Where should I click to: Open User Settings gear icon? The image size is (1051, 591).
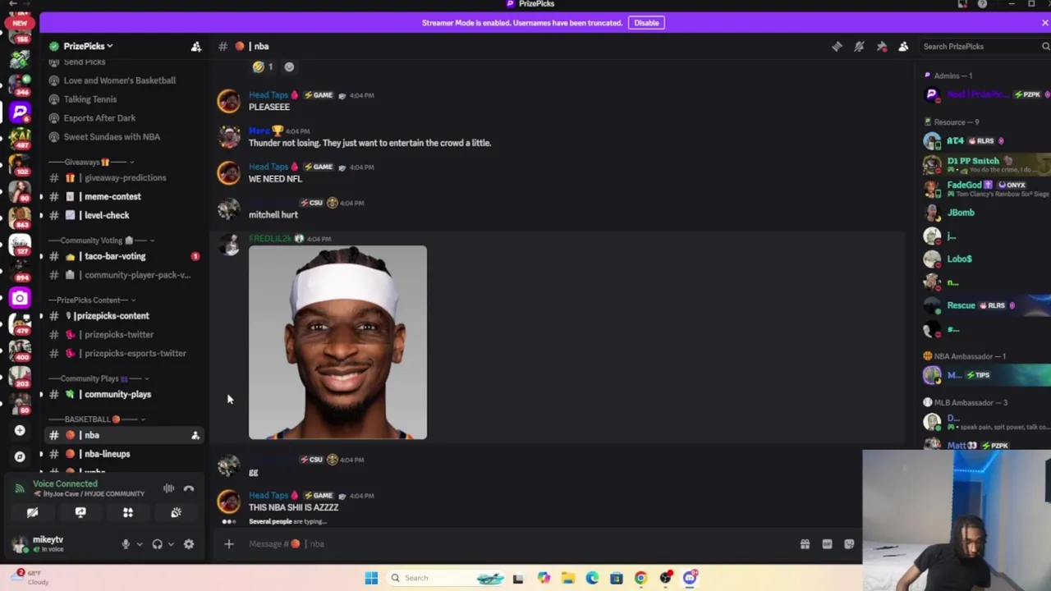click(x=189, y=544)
